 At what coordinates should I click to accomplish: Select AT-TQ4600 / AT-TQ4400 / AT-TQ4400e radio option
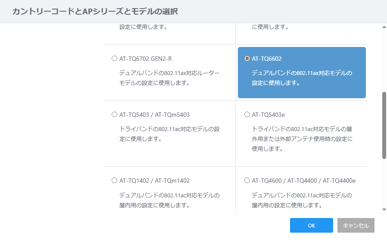[x=247, y=181]
